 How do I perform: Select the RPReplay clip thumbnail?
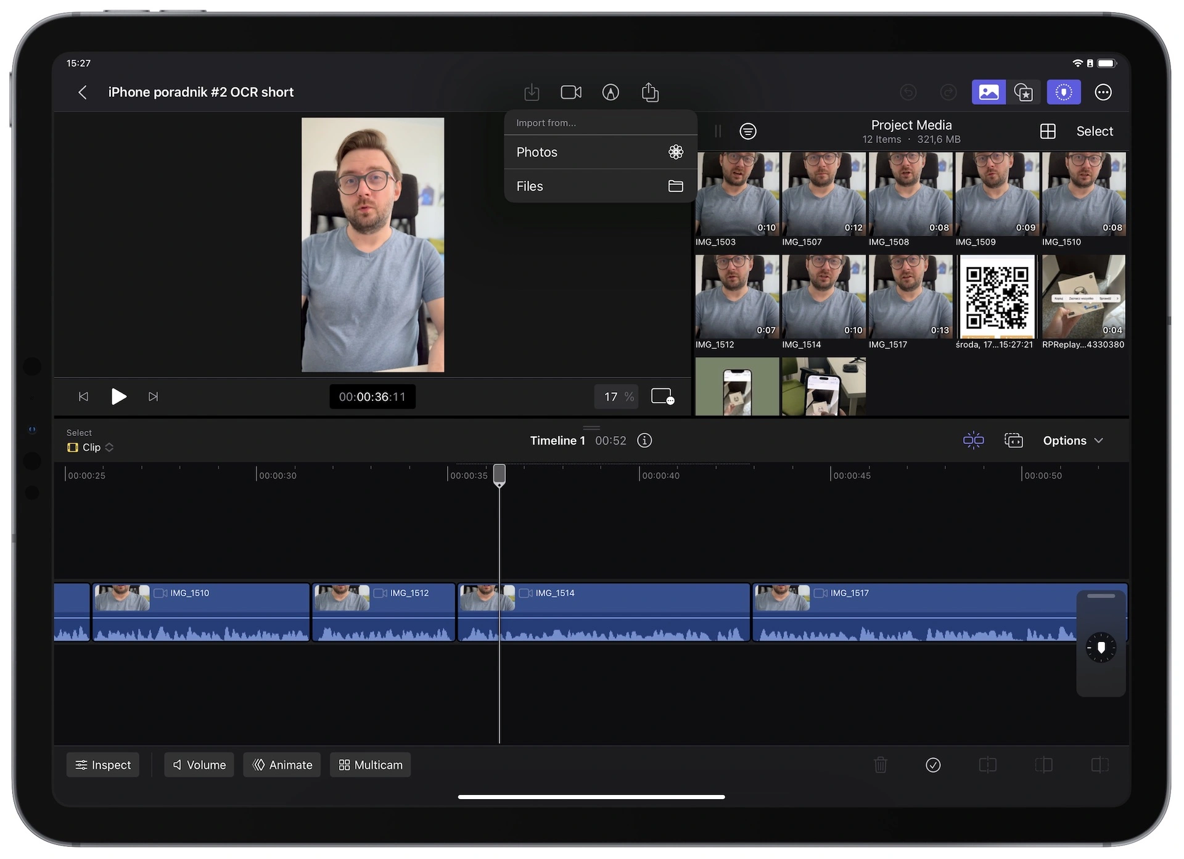(x=1083, y=297)
